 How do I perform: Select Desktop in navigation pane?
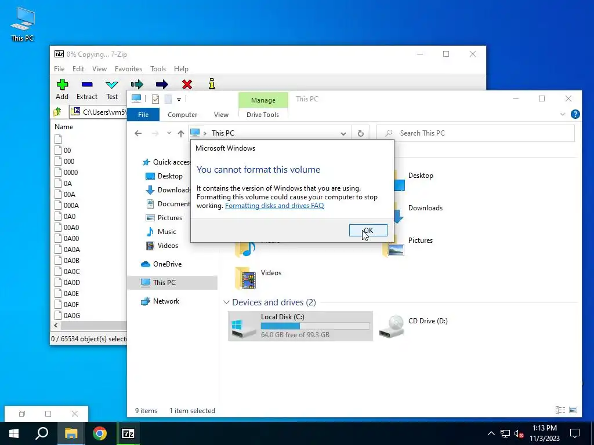[x=164, y=176]
